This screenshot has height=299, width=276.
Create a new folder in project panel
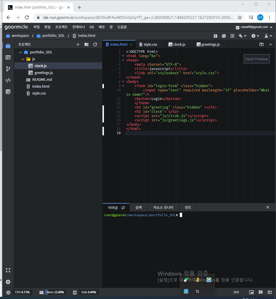click(x=86, y=45)
